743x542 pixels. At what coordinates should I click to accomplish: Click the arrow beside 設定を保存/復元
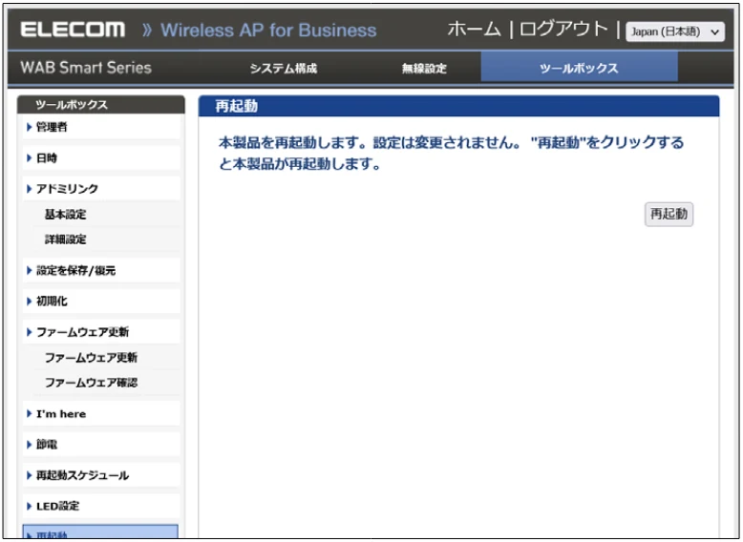tap(30, 270)
